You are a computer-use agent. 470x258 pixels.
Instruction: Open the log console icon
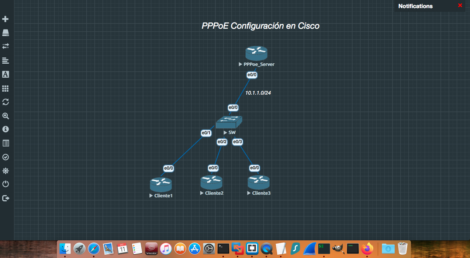(5, 143)
